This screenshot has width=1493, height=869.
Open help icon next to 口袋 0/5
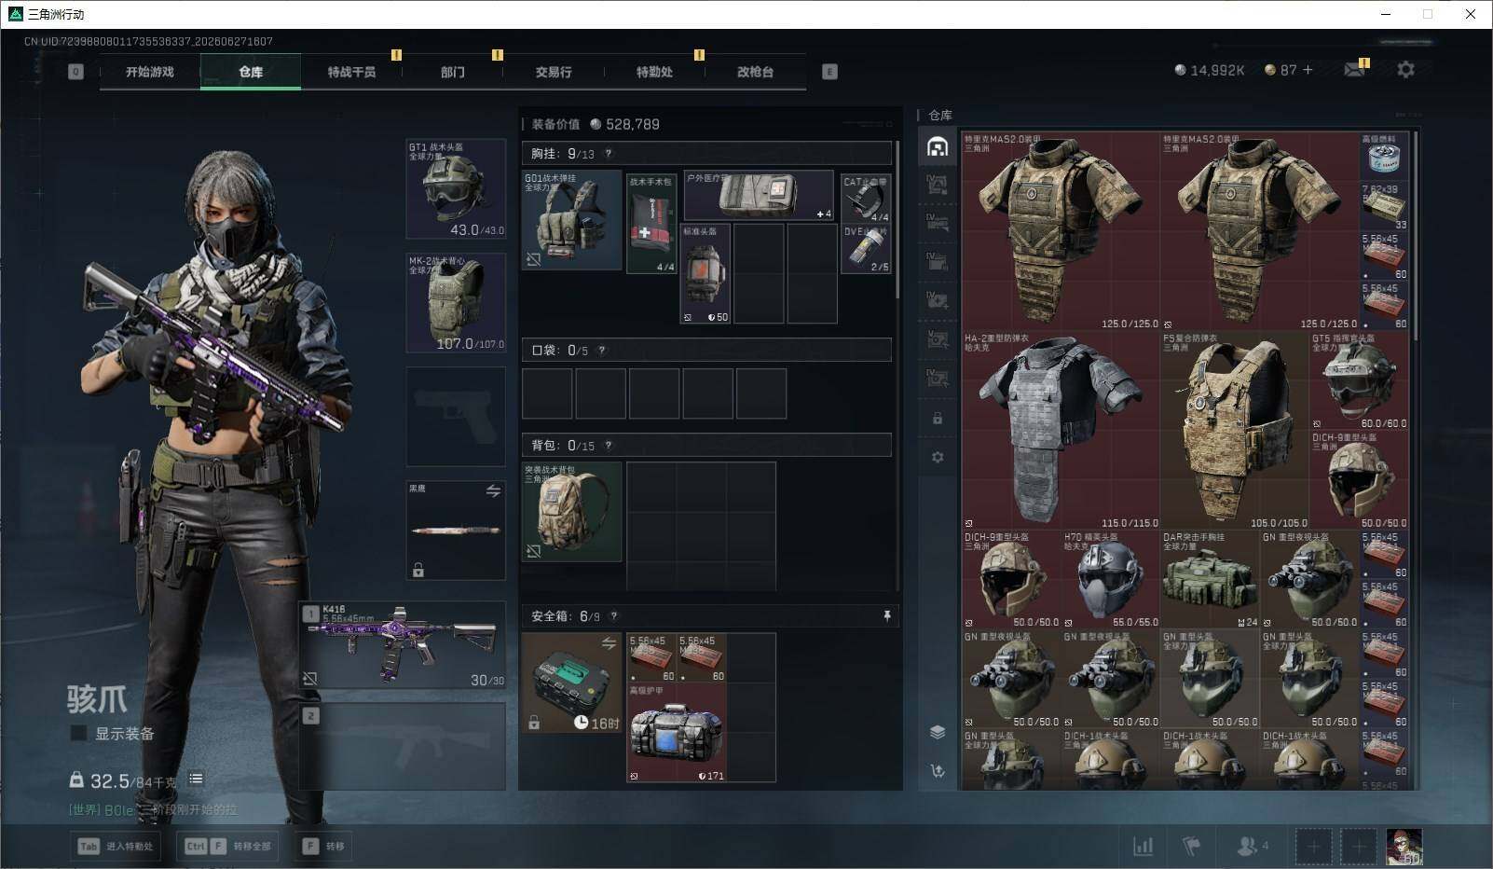pos(602,351)
